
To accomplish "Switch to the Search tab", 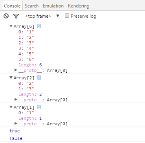I will (32, 6).
